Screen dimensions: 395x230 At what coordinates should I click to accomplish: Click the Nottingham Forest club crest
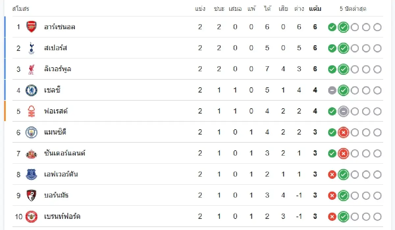coord(32,111)
